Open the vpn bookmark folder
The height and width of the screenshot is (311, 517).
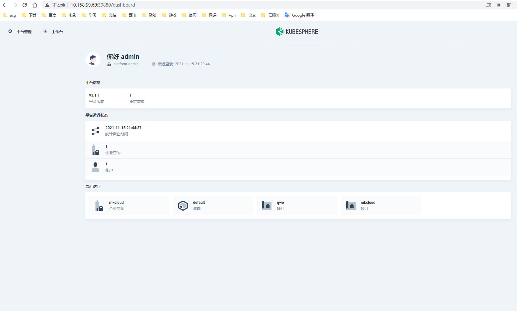pos(229,15)
